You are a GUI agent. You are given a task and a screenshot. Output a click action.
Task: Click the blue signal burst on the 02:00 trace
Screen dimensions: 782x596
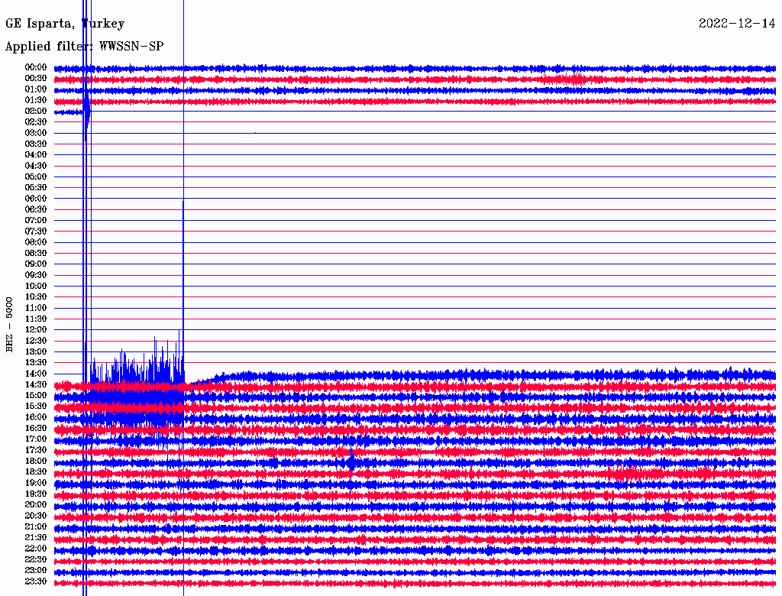click(86, 112)
